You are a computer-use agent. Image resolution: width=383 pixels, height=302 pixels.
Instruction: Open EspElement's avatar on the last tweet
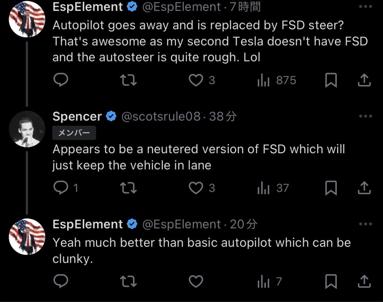click(x=27, y=237)
